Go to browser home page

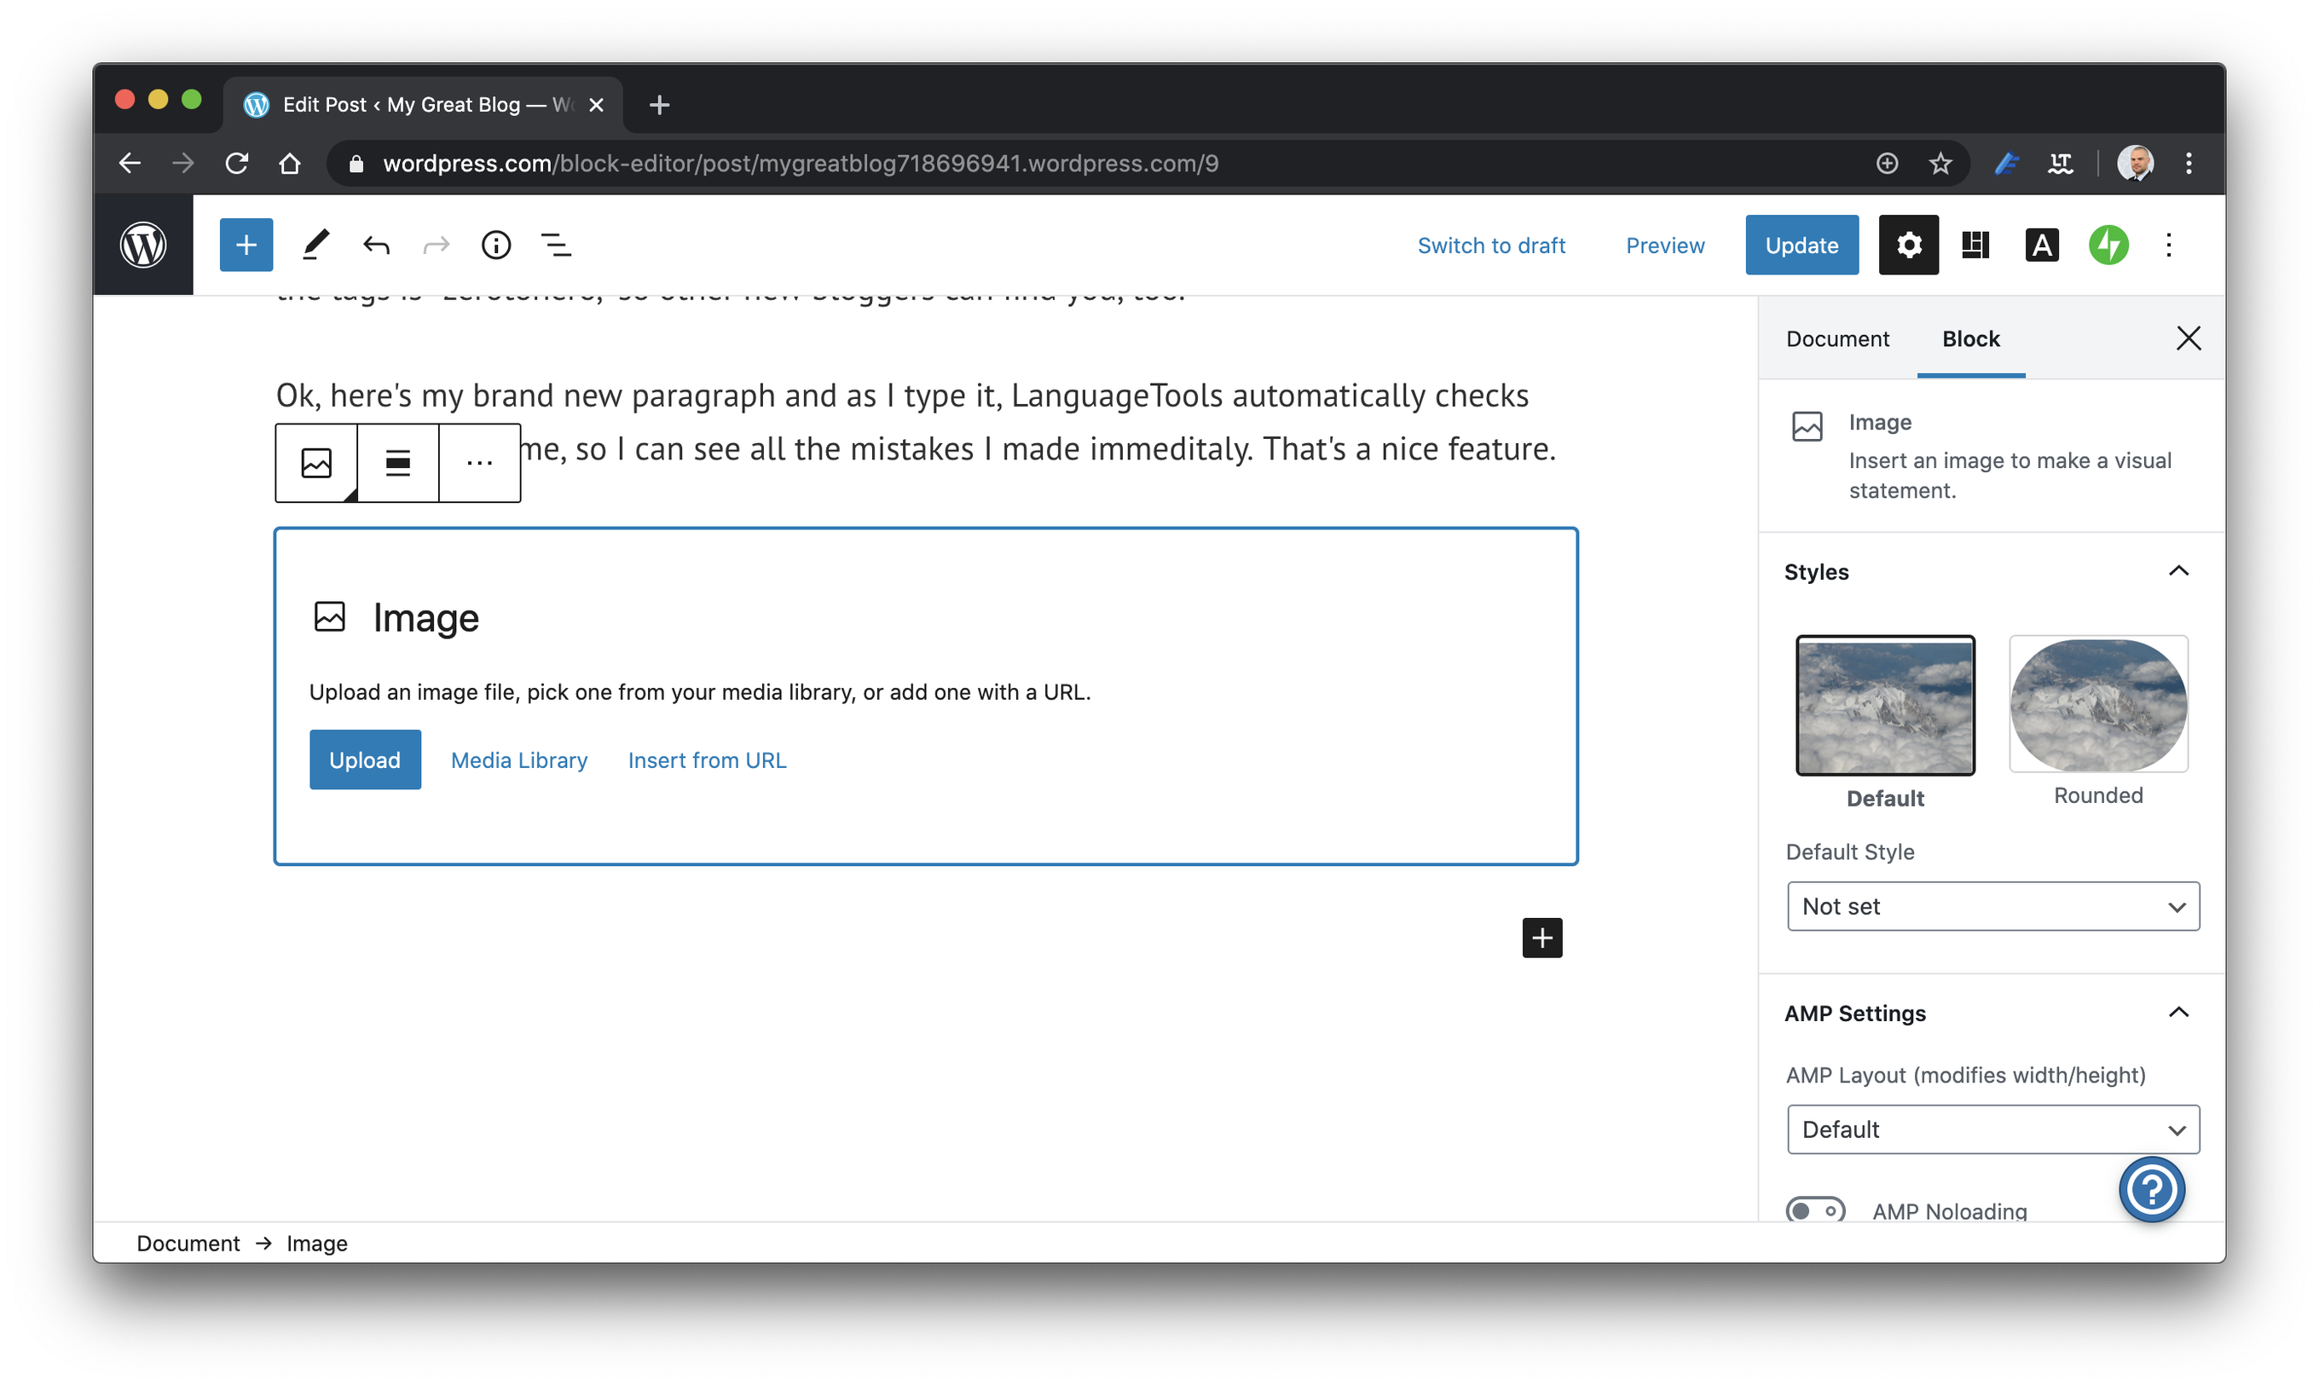pos(290,164)
